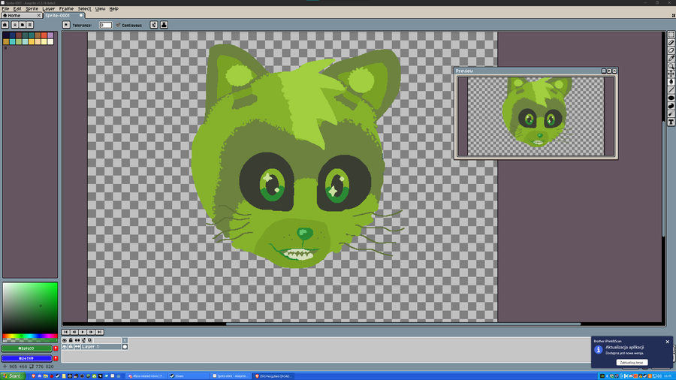
Task: Select frame 1 cel of Layer 1
Action: tap(125, 346)
